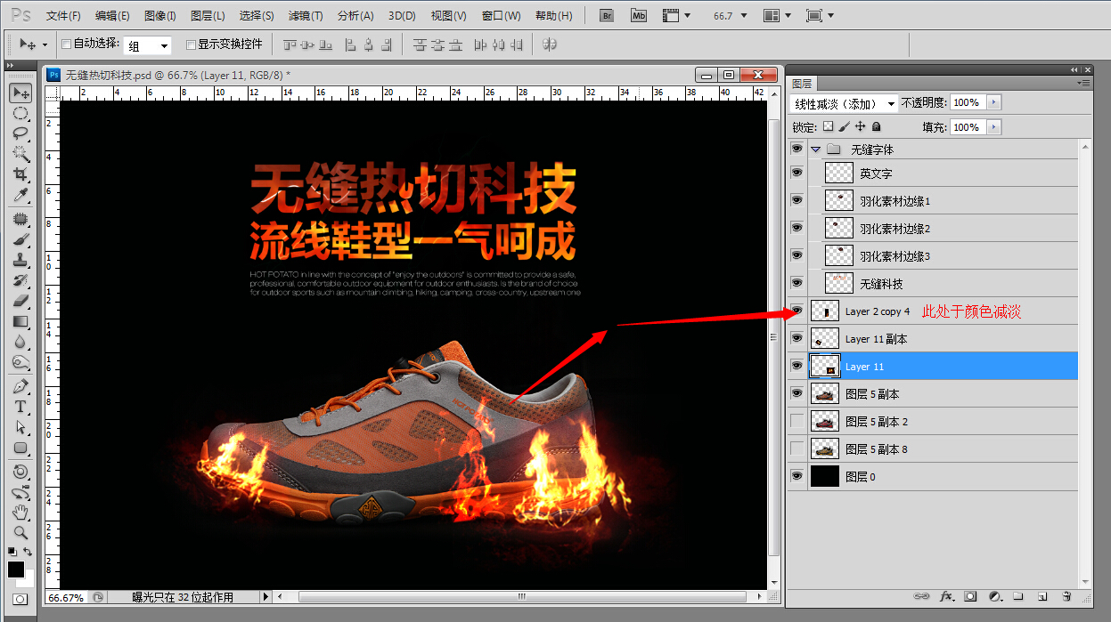Select the Lasso tool

(20, 133)
